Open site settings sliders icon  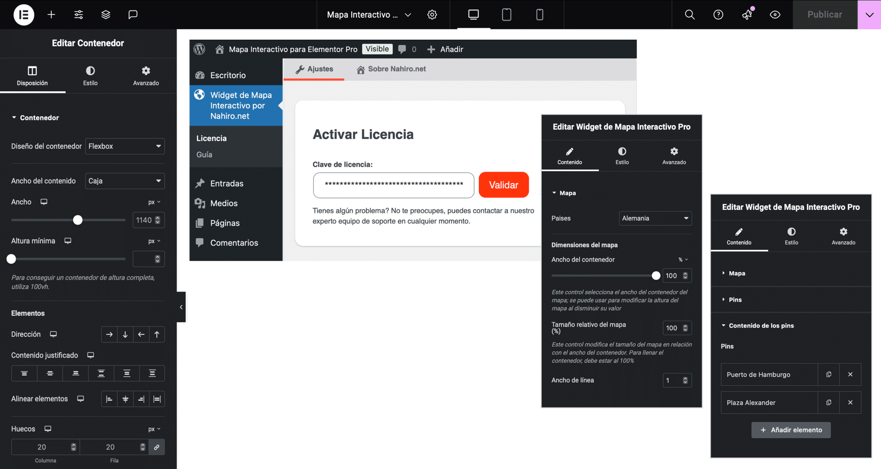pyautogui.click(x=78, y=14)
